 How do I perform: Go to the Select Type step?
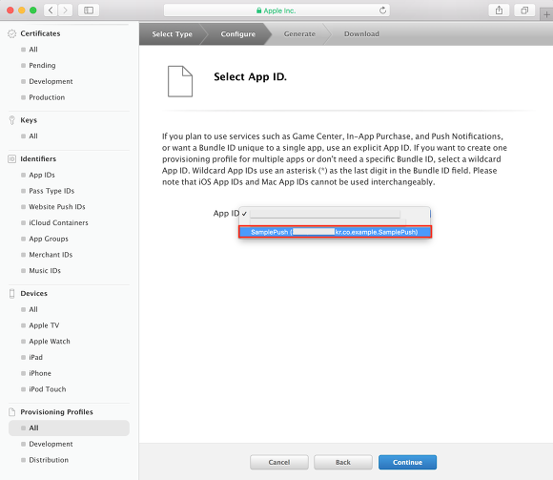point(172,34)
